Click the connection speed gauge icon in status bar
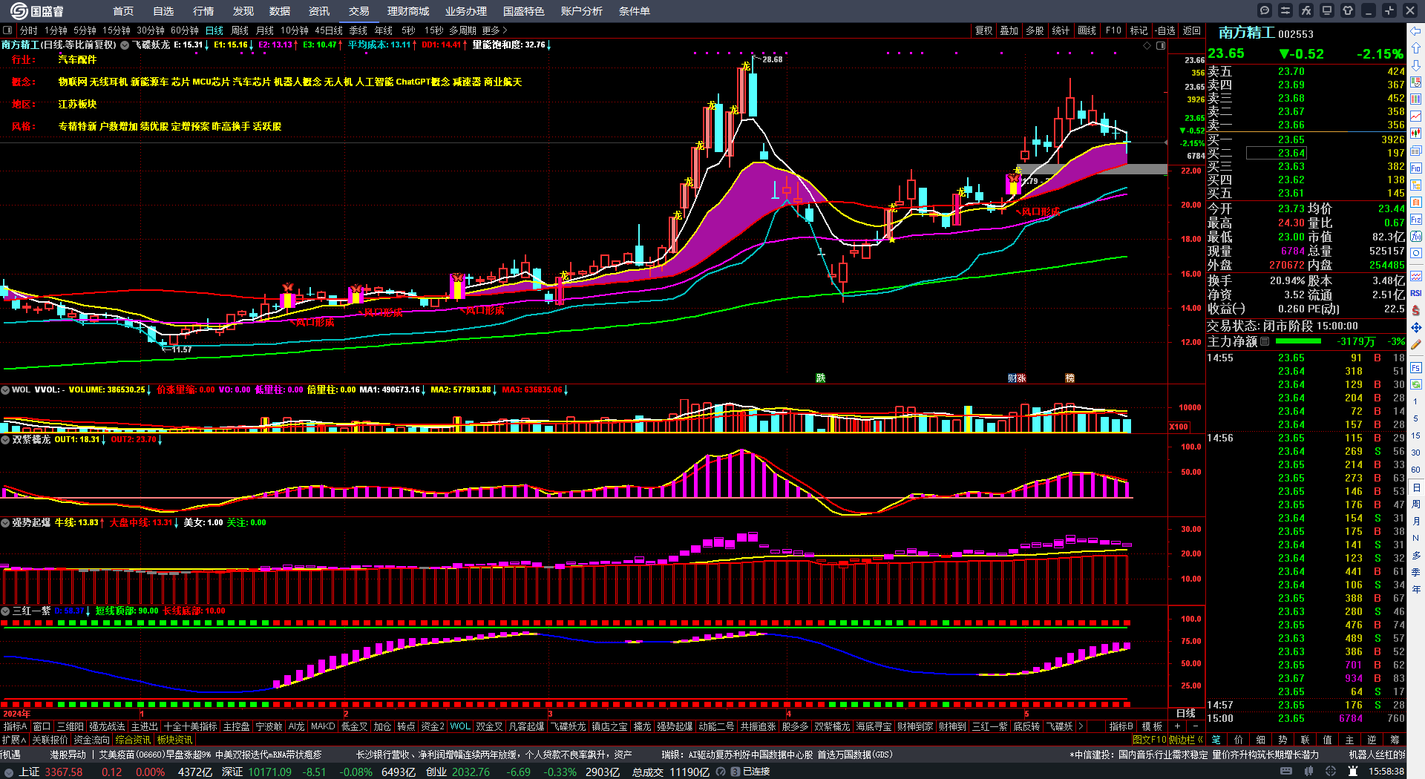 pos(721,772)
